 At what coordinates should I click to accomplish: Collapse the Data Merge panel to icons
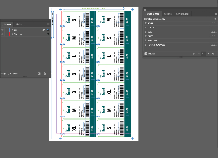click(216, 10)
